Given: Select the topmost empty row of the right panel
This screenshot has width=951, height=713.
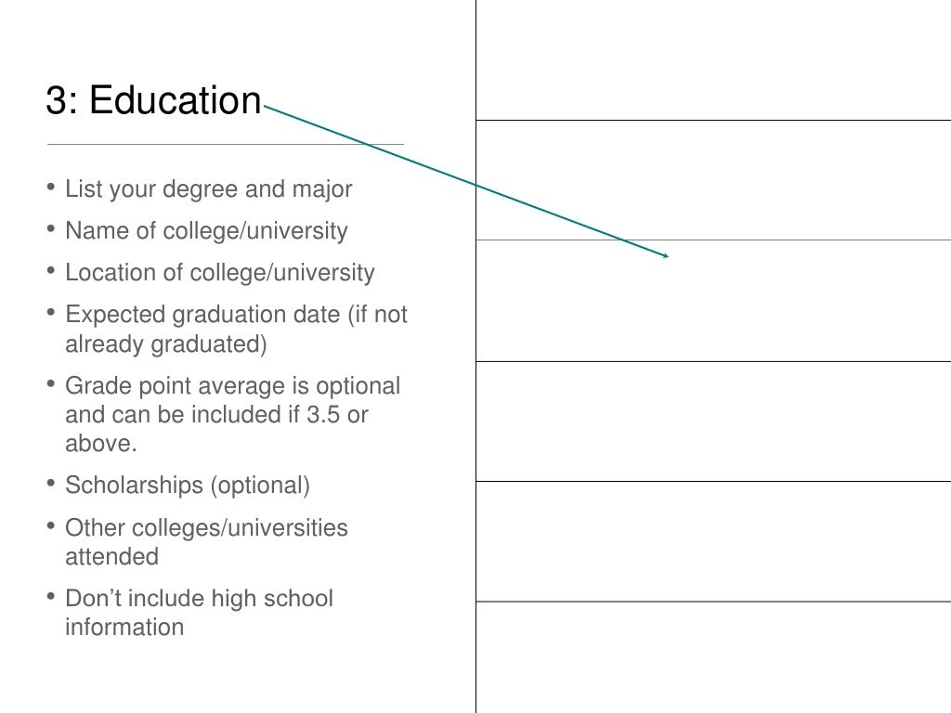Looking at the screenshot, I should [x=714, y=60].
